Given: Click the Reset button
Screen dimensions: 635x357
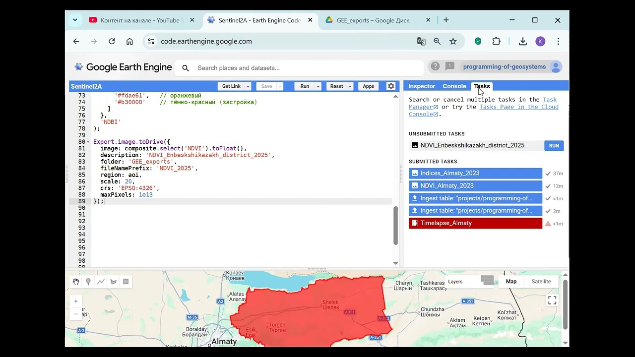Looking at the screenshot, I should click(336, 86).
